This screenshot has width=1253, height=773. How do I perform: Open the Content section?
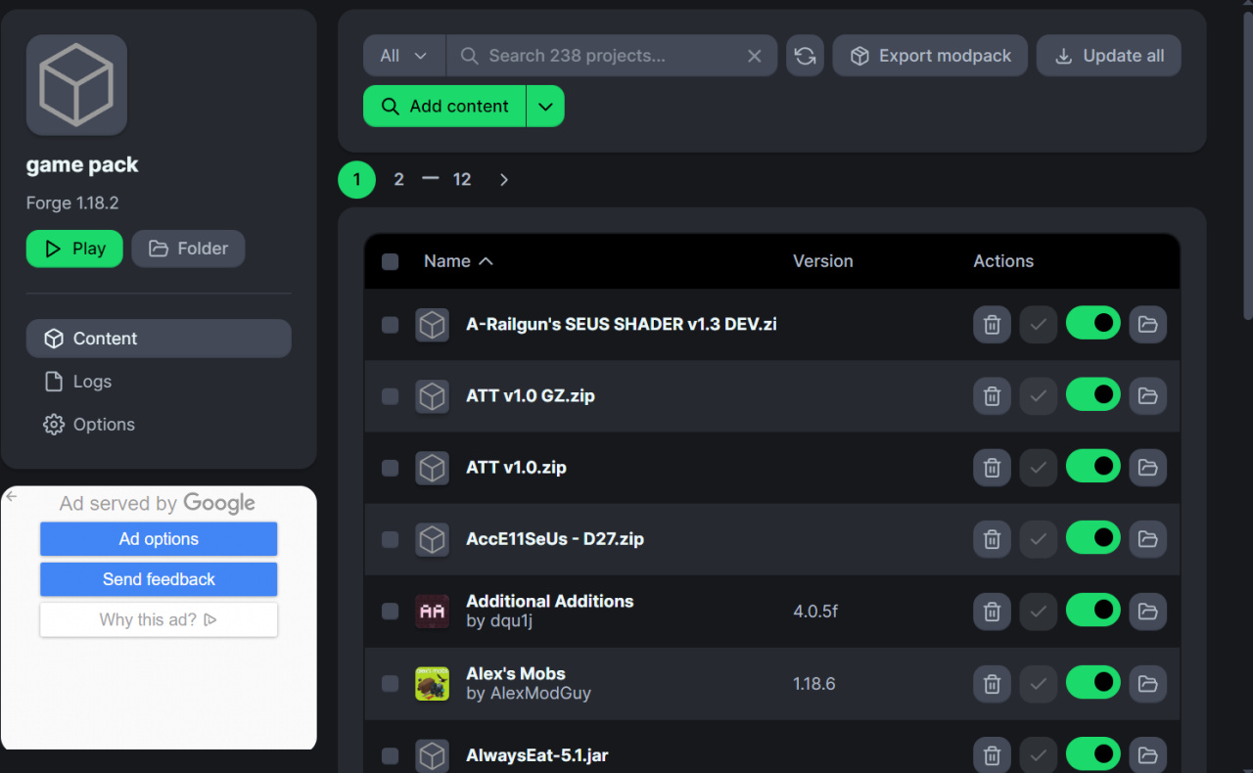(159, 339)
